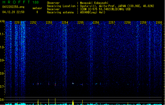Click the observer name Masayuki Kobayashi
Image resolution: width=165 pixels, height=105 pixels.
(x=94, y=3)
